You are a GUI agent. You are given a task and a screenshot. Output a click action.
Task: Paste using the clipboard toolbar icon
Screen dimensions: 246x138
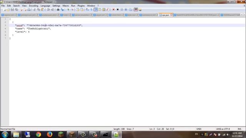pyautogui.click(x=43, y=10)
